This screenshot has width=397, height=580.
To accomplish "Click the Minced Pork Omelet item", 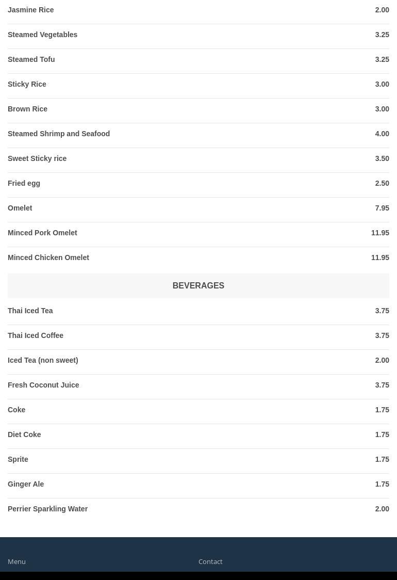I will (x=42, y=233).
